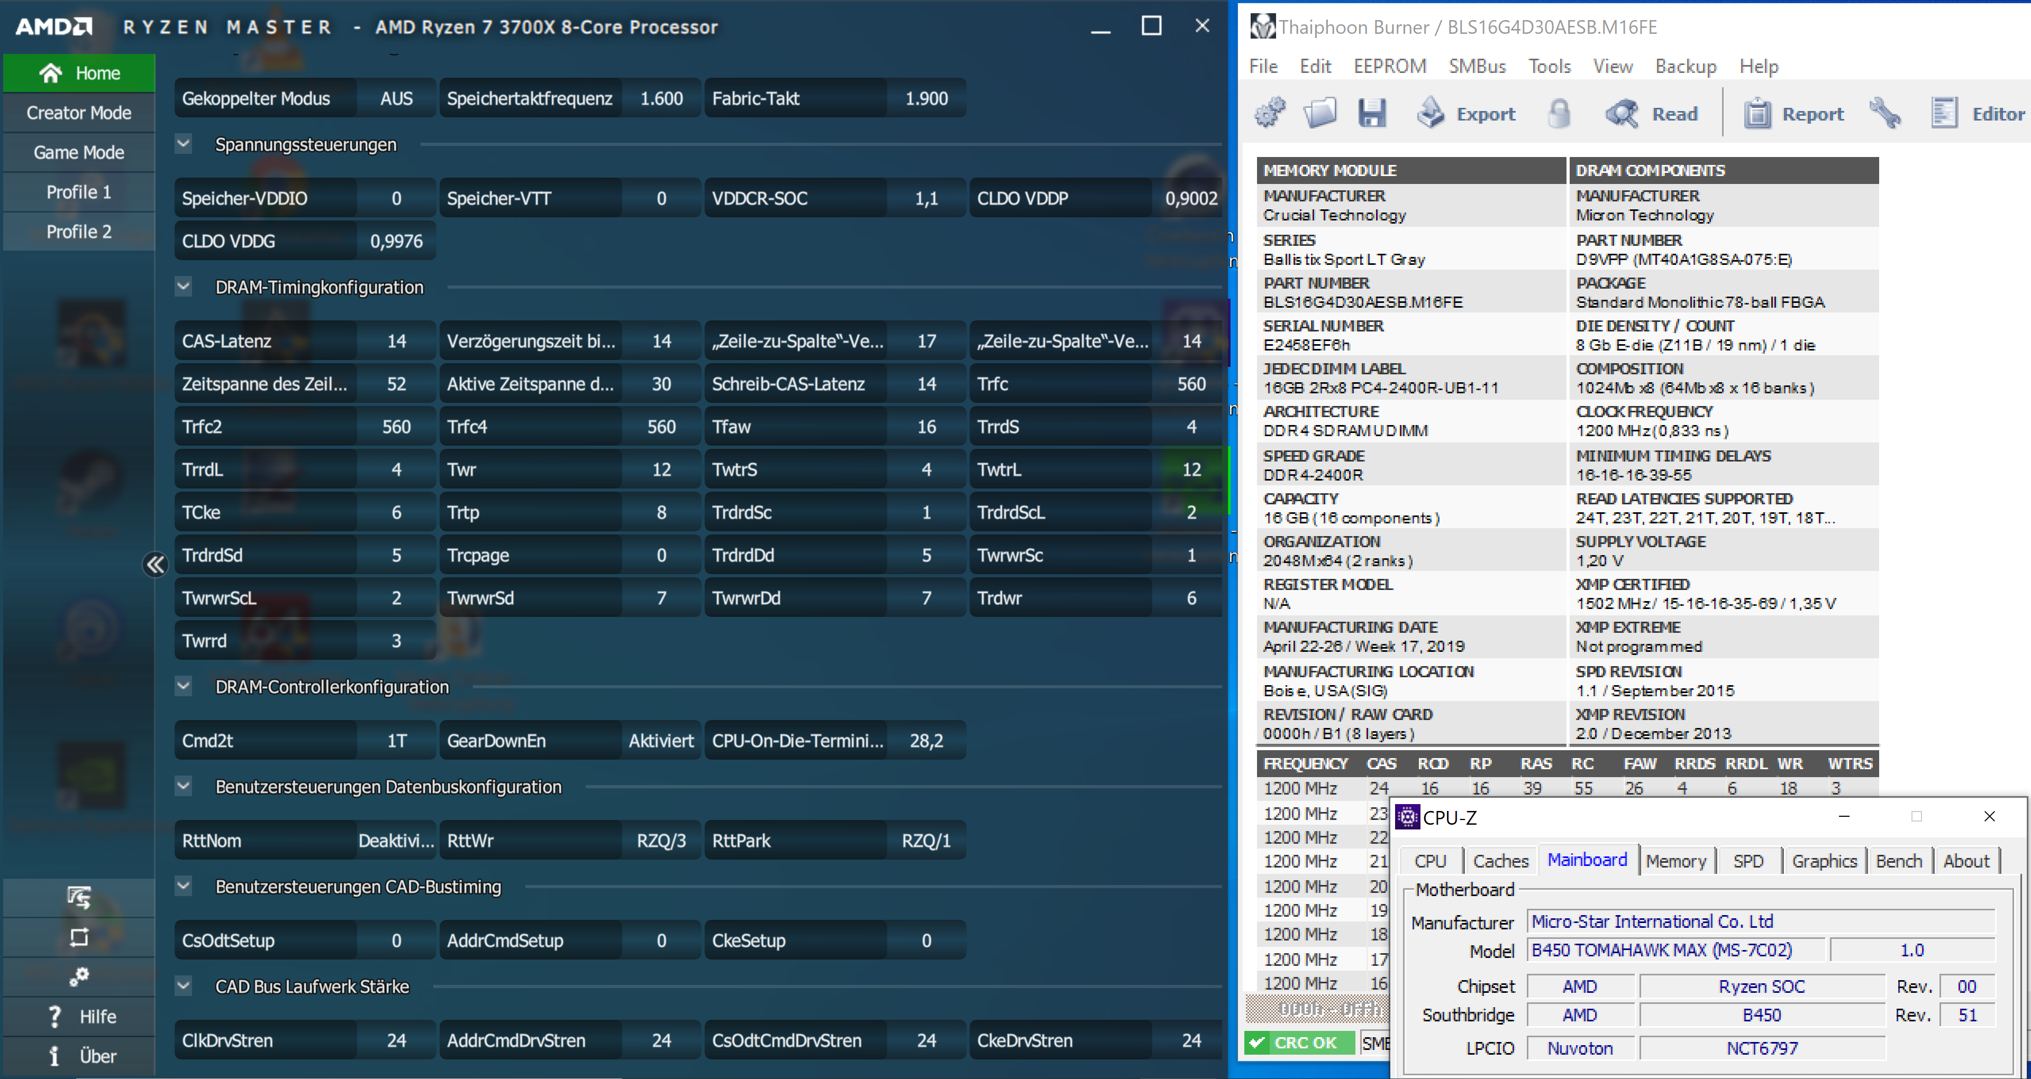Collapse CAD Bus Laufwerk Stärke section
2031x1079 pixels.
click(x=183, y=986)
